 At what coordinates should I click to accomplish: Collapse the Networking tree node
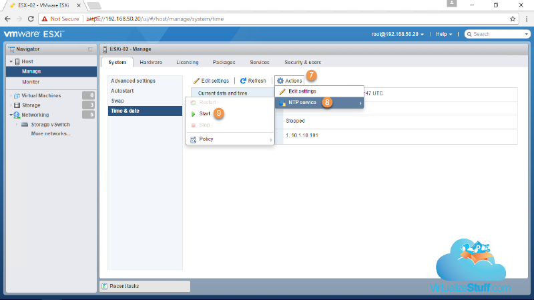click(x=11, y=115)
